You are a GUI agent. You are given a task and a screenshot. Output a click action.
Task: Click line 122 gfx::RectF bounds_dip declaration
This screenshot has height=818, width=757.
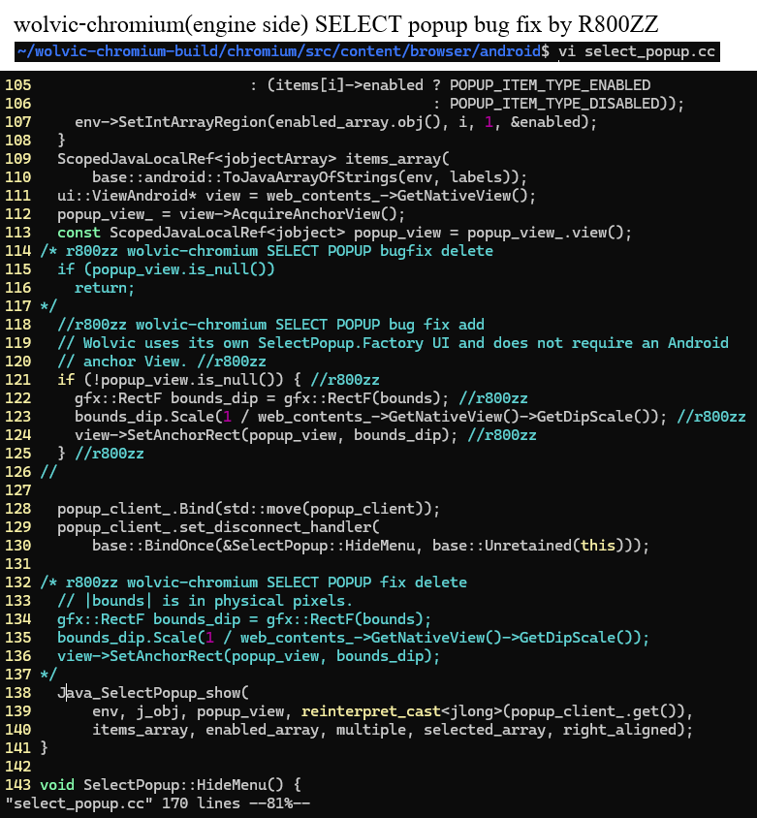(x=301, y=398)
